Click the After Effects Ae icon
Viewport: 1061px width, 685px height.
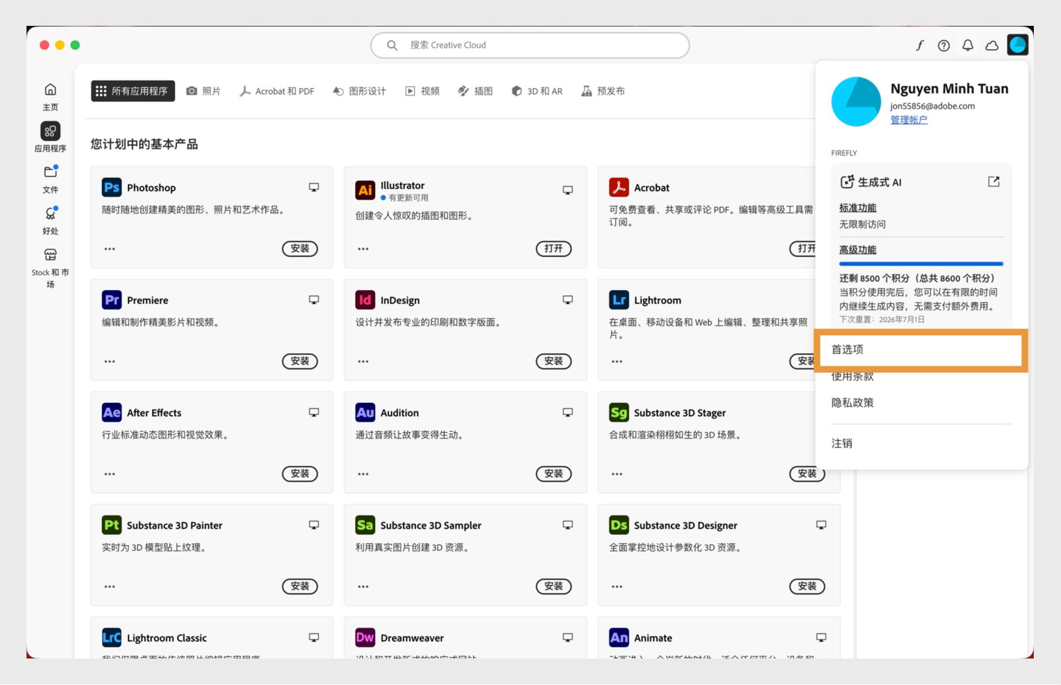(x=112, y=413)
